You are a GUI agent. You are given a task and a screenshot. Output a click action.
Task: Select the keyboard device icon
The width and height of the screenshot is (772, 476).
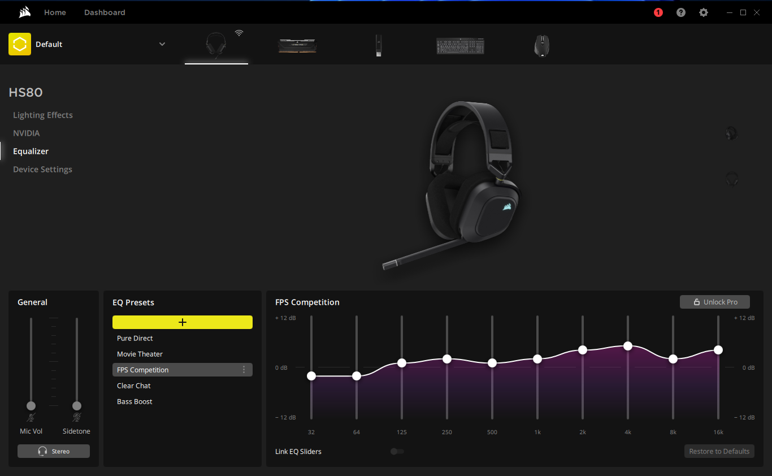tap(460, 46)
